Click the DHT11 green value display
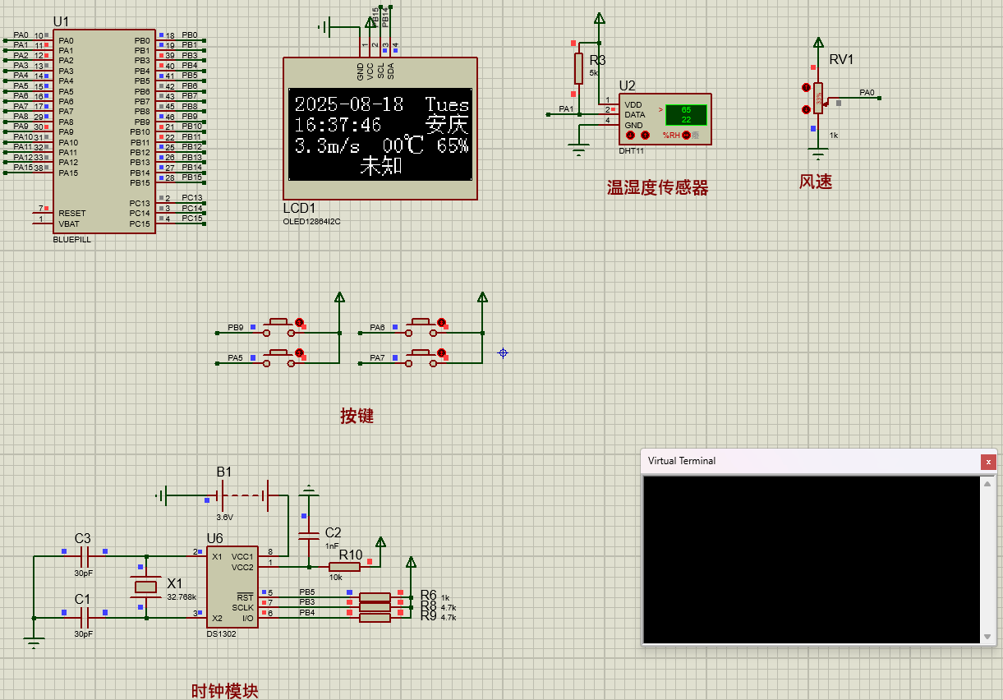The width and height of the screenshot is (1003, 700). [686, 115]
